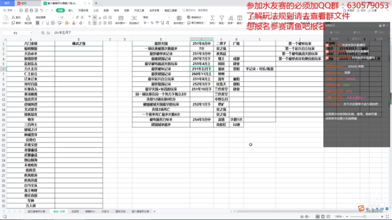
Task: Expand the quick access toolbar customize arrow
Action: point(52,10)
